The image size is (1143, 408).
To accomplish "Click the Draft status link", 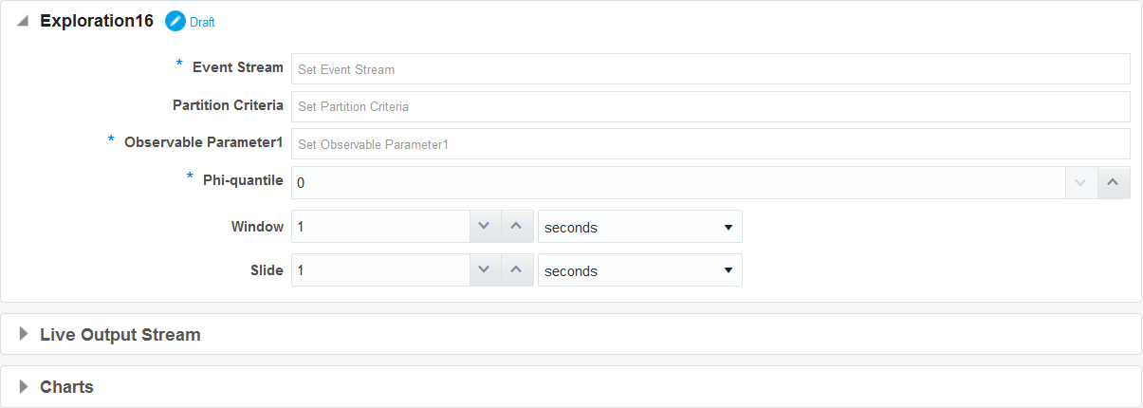I will (x=202, y=22).
